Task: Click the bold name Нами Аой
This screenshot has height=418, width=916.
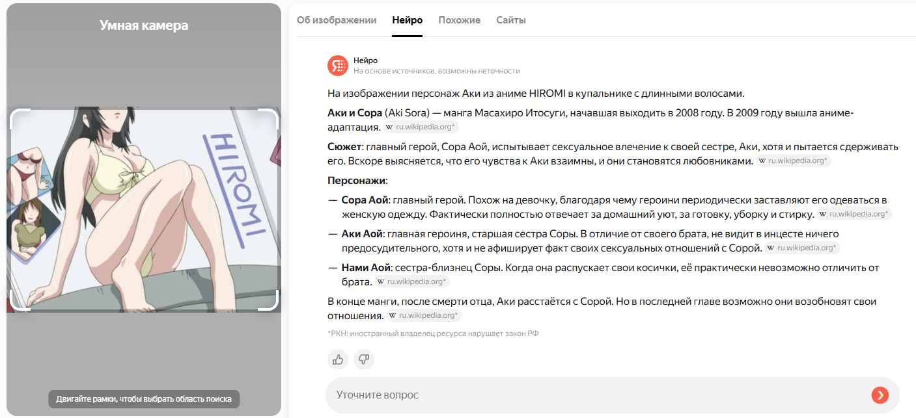Action: coord(366,268)
